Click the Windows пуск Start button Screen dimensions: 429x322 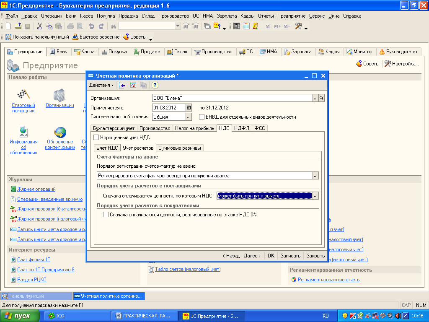[20, 316]
